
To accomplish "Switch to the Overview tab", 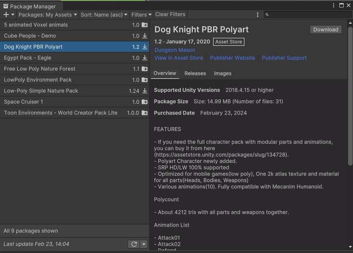I will 165,73.
